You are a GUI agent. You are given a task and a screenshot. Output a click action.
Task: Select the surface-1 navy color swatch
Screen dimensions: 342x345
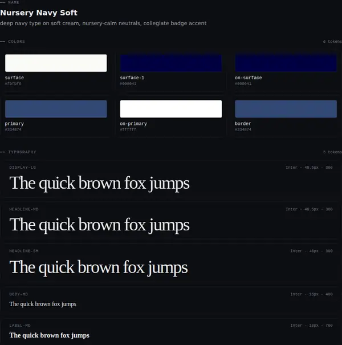171,63
